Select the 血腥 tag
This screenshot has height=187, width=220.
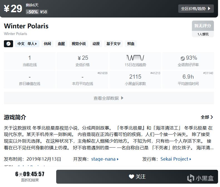[61, 44]
